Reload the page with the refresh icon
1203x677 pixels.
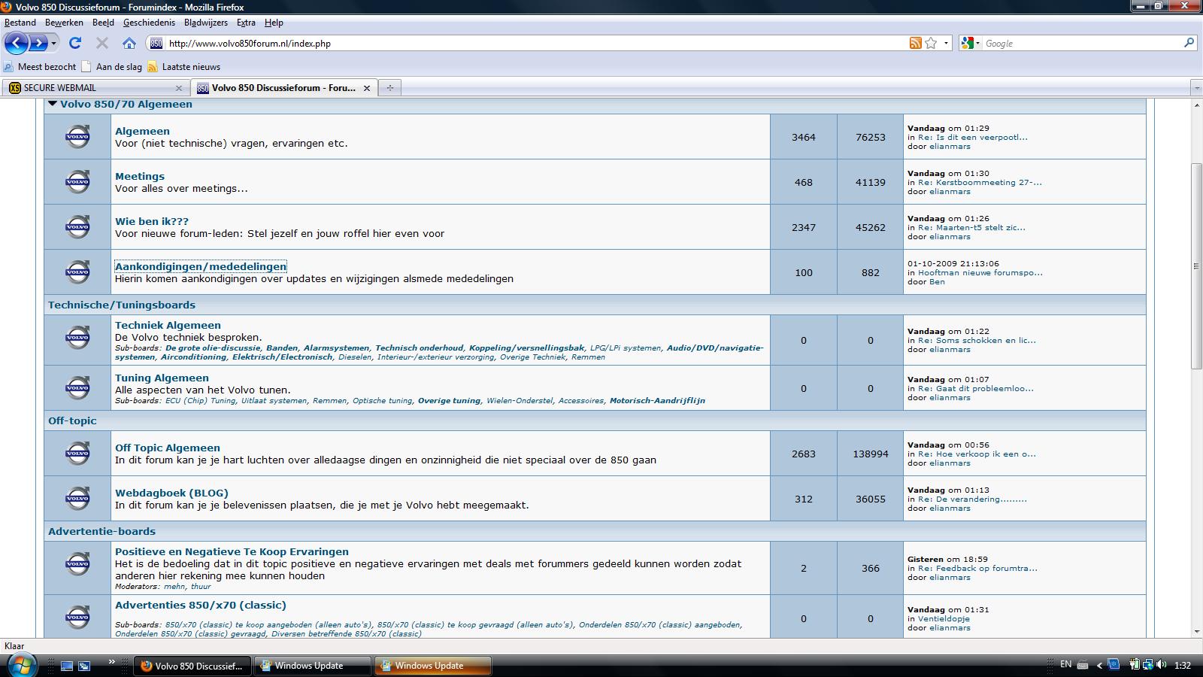(75, 43)
